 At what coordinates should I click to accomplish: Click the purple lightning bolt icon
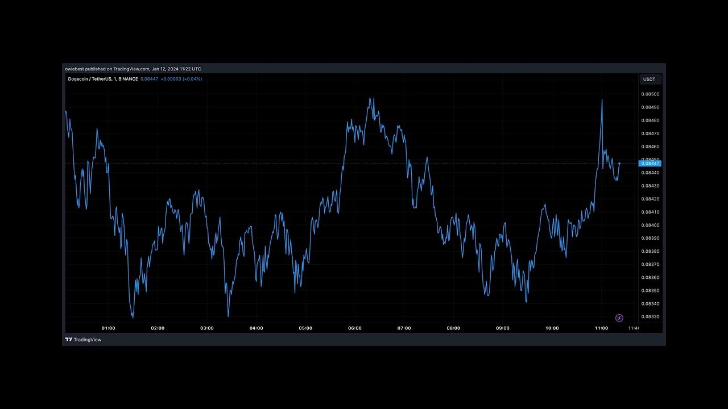[x=619, y=318]
